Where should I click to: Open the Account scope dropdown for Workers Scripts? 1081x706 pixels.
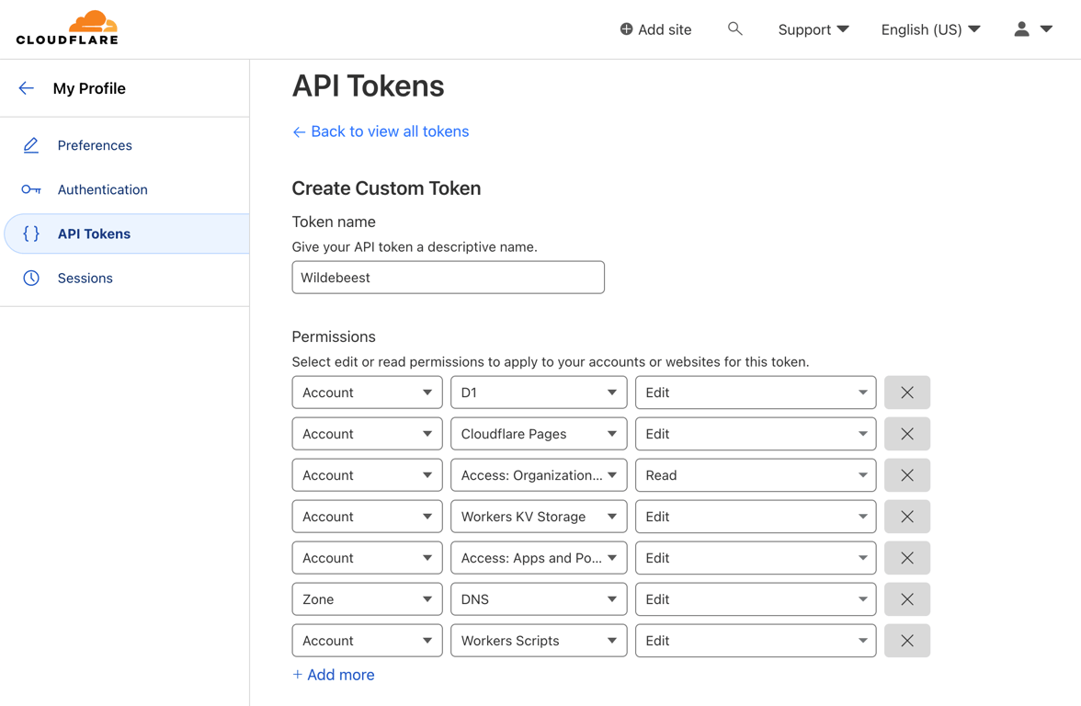pyautogui.click(x=368, y=641)
